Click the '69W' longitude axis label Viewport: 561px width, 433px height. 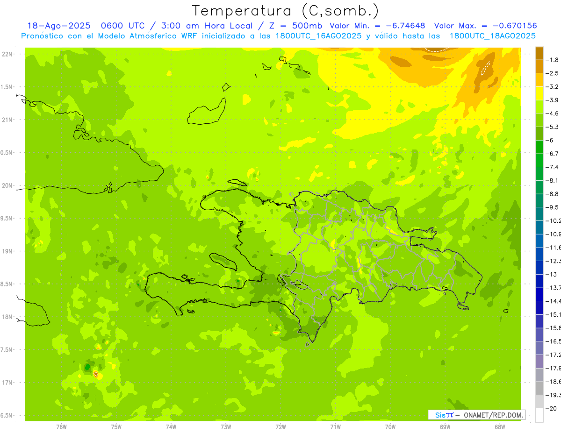[x=445, y=427]
